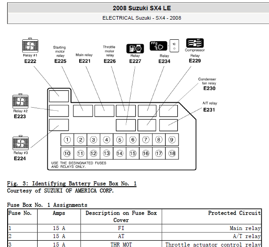Click fuse number 16 in the diagram
The image size is (269, 247).
click(x=146, y=153)
